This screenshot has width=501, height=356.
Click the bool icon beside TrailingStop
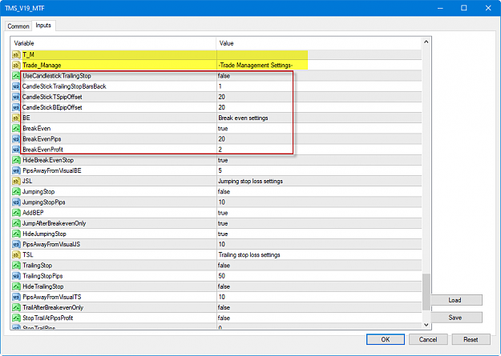point(16,266)
